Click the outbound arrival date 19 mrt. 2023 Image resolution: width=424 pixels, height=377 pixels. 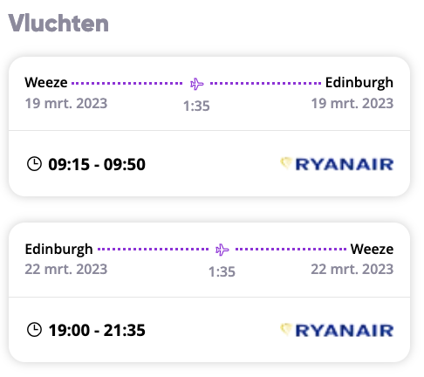pyautogui.click(x=352, y=103)
